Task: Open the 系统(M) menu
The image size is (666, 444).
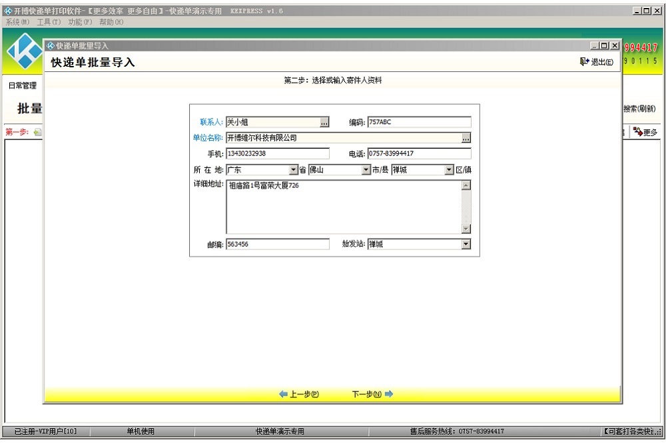Action: (x=17, y=22)
